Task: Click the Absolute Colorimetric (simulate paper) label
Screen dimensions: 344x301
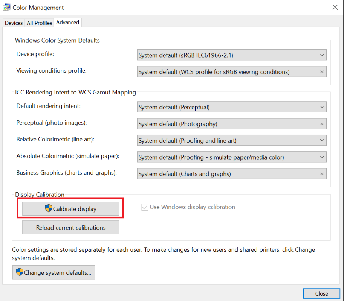Action: [x=68, y=156]
